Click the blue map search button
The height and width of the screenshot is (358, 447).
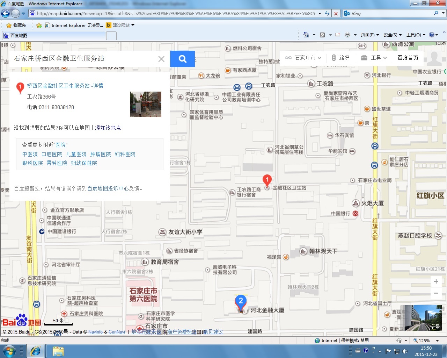(x=182, y=59)
